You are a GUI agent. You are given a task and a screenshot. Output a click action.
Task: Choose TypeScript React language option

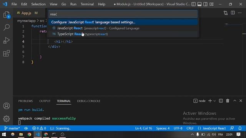tap(123, 34)
